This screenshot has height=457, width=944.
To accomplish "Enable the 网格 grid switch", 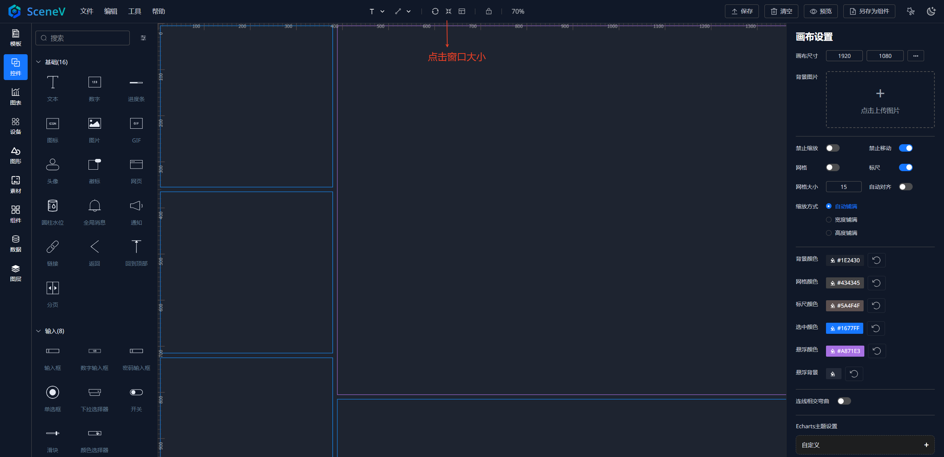I will (x=833, y=167).
